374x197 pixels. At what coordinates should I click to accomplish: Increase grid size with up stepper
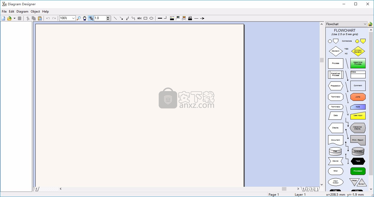tap(108, 17)
